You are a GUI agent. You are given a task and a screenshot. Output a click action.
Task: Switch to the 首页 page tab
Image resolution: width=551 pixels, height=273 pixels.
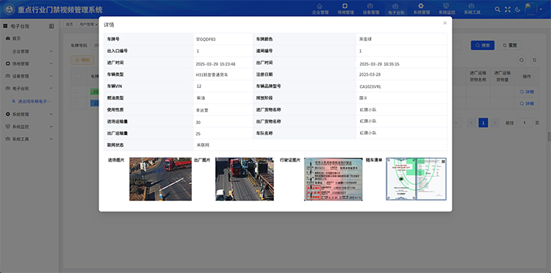(x=70, y=24)
